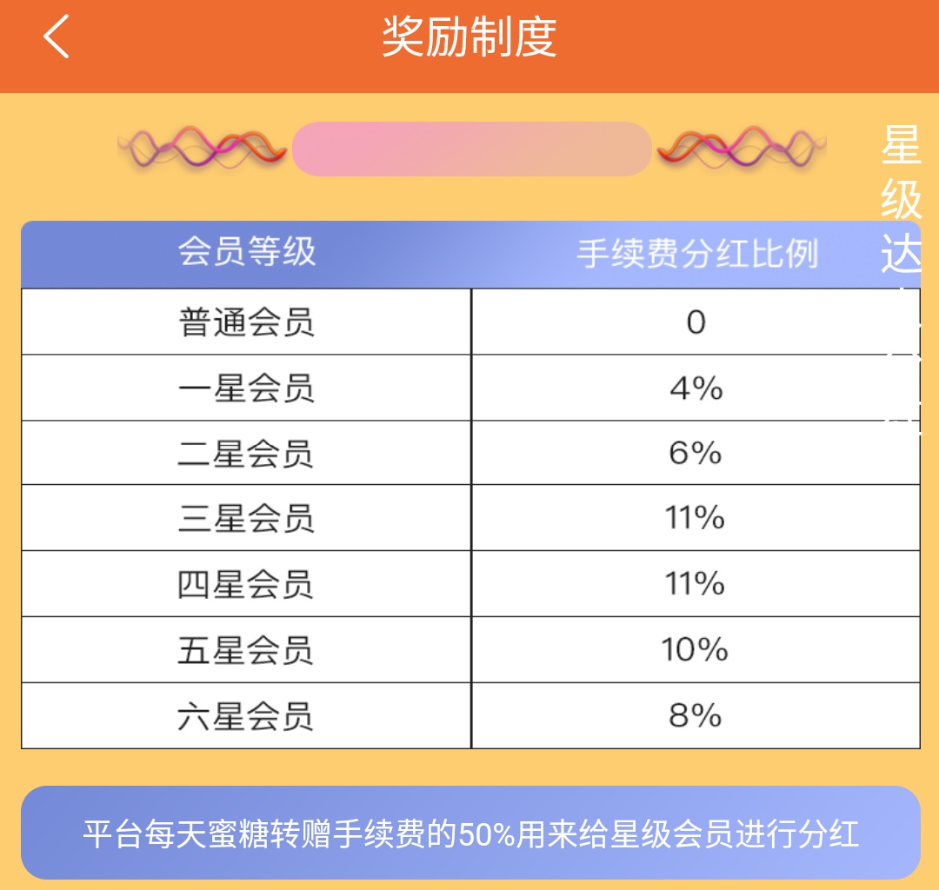Click the 奖励制度 page title
The height and width of the screenshot is (890, 939).
(x=469, y=37)
